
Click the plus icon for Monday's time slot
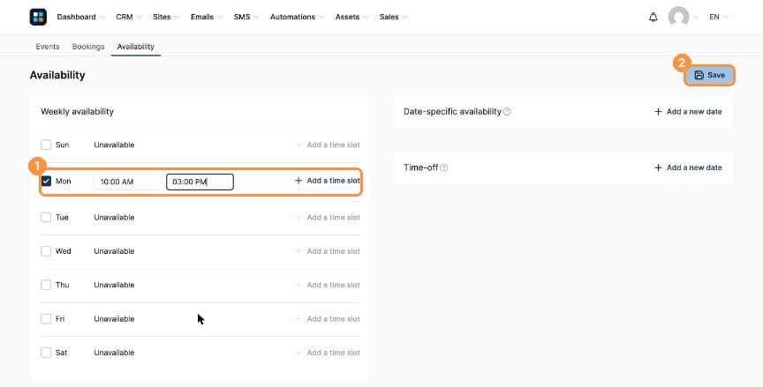point(298,181)
